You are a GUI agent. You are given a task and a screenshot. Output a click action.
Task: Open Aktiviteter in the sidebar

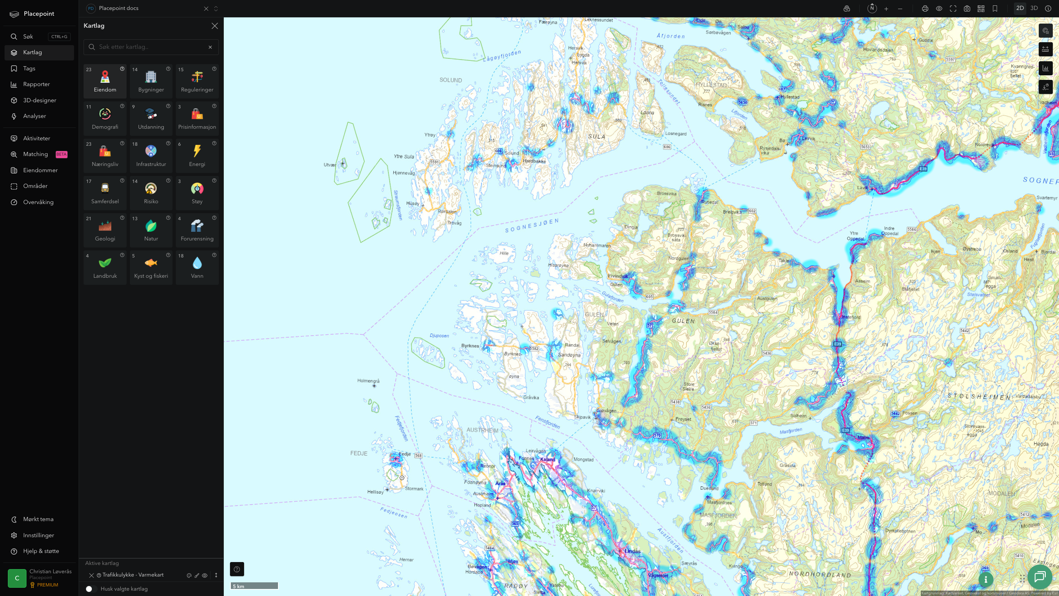[39, 138]
